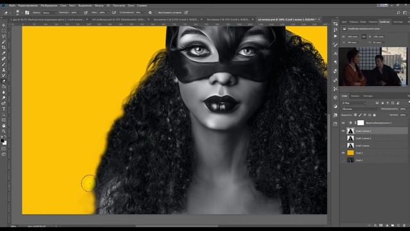Select the Dodge tool

click(x=4, y=98)
